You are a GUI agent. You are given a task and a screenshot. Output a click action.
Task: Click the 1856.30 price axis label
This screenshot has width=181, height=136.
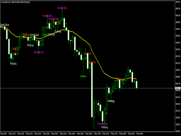click(x=178, y=42)
